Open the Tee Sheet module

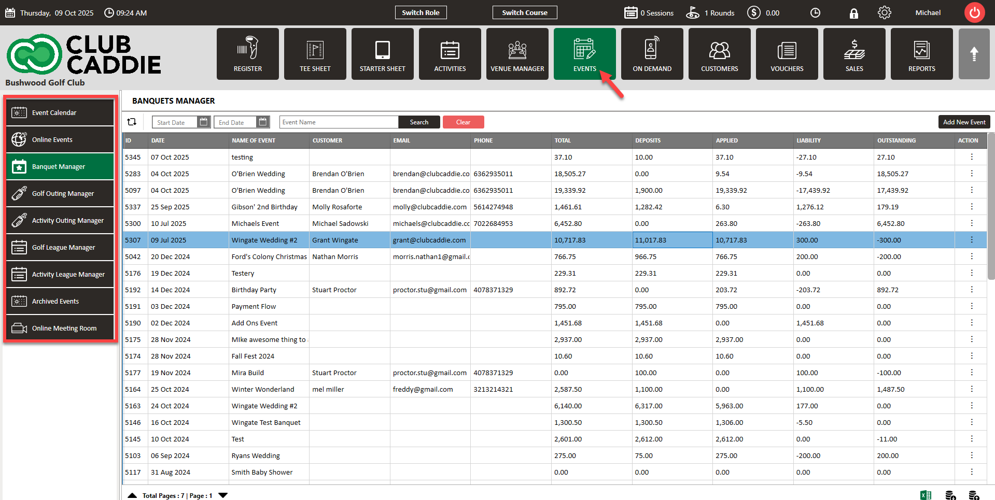pos(315,54)
